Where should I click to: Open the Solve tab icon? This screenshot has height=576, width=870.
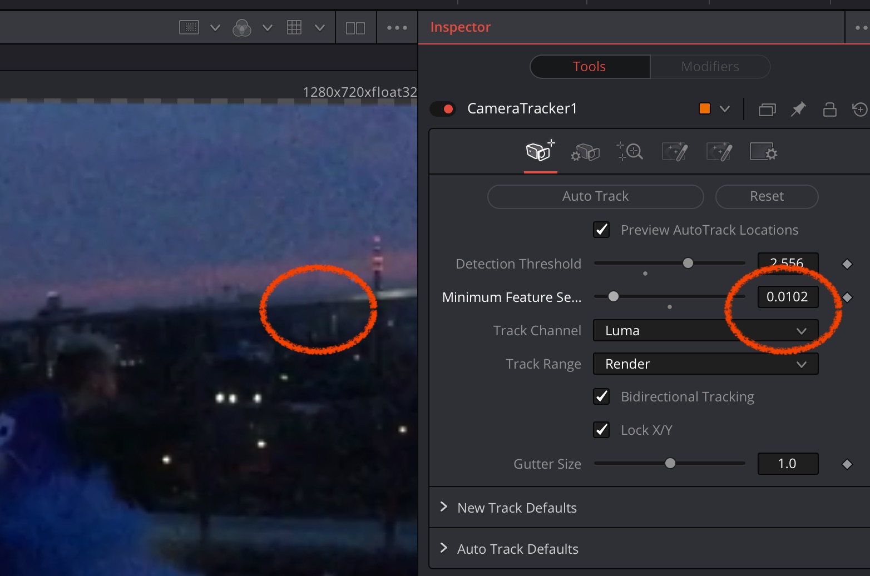(x=630, y=151)
